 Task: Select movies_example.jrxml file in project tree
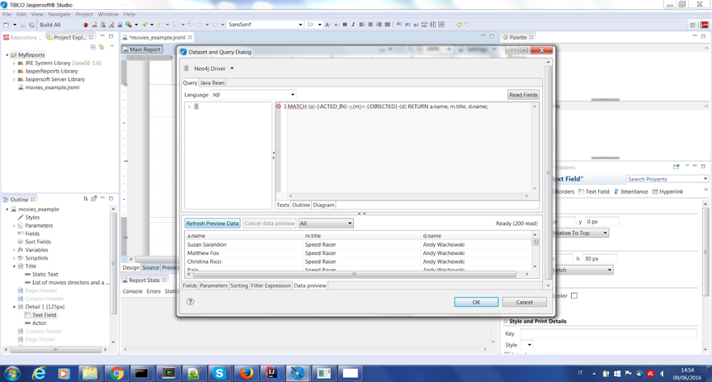coord(52,87)
